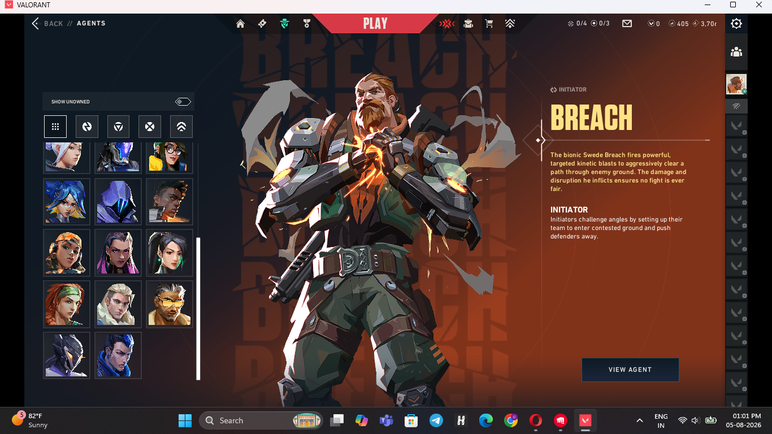This screenshot has height=434, width=772.
Task: Toggle the Show Unowned switch
Action: coord(183,102)
